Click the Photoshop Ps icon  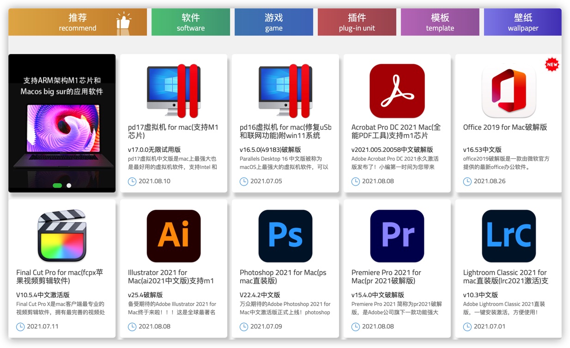(285, 236)
